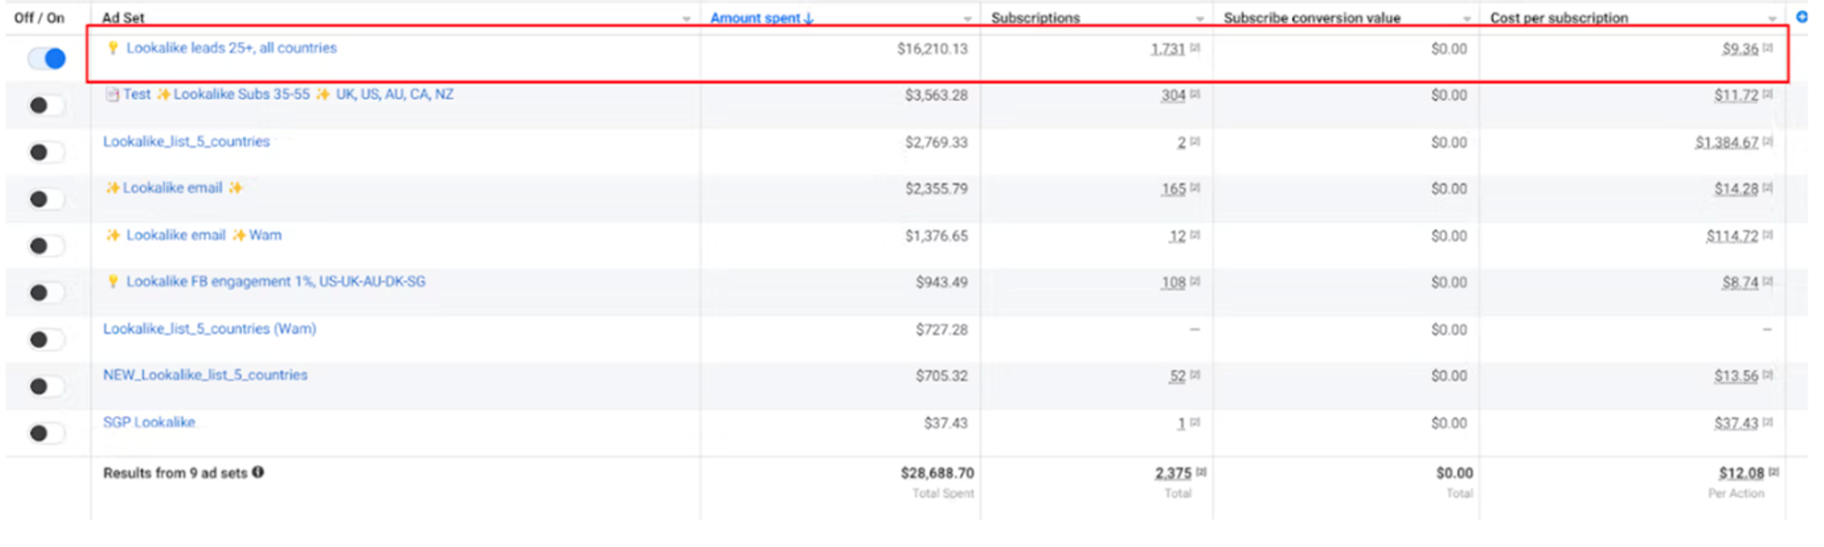Toggle on the SGP Lookalike ad set
1824x547 pixels.
47,432
